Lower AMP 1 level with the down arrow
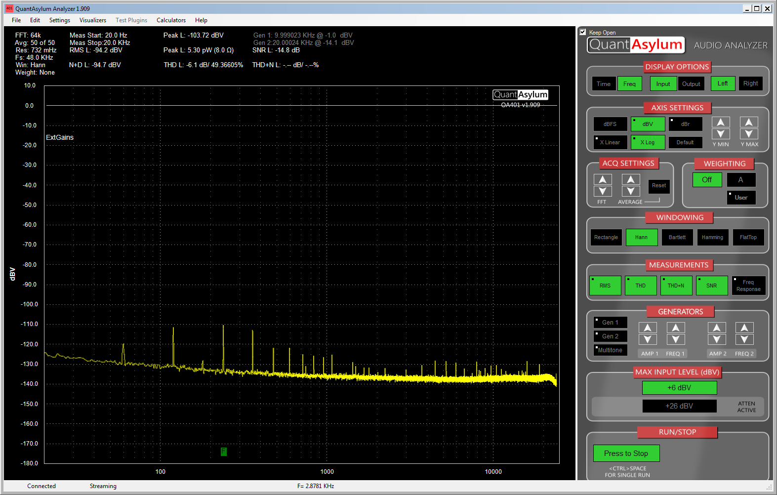Viewport: 777px width, 495px height. (x=648, y=339)
